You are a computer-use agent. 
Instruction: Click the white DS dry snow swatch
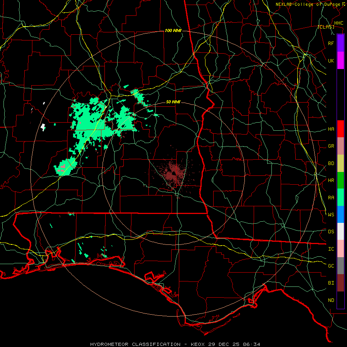[x=340, y=231]
